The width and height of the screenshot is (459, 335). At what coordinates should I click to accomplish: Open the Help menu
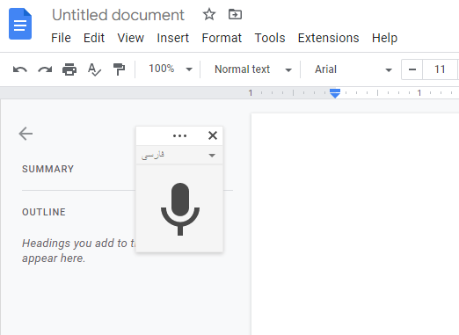point(384,38)
